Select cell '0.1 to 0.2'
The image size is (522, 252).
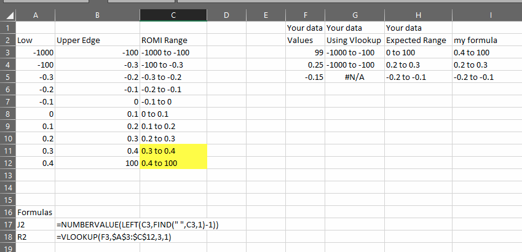pyautogui.click(x=173, y=127)
